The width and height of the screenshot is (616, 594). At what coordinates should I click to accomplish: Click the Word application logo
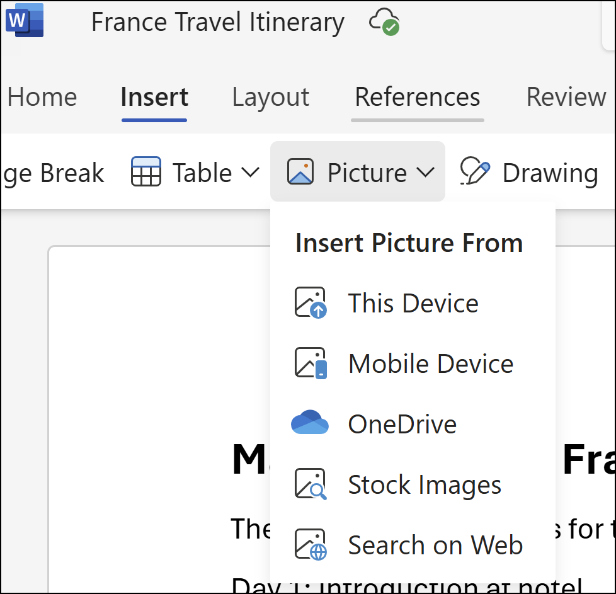click(23, 20)
